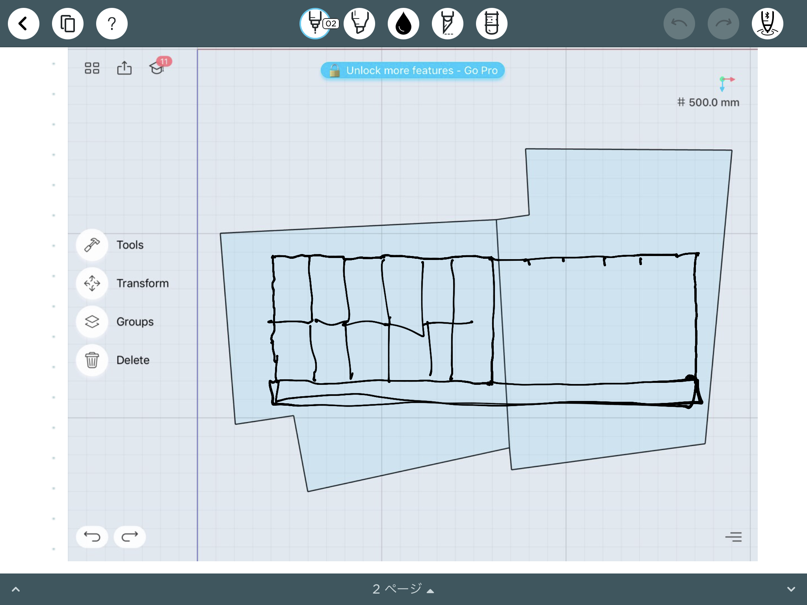This screenshot has height=605, width=807.
Task: Open the Tools menu
Action: pyautogui.click(x=92, y=245)
